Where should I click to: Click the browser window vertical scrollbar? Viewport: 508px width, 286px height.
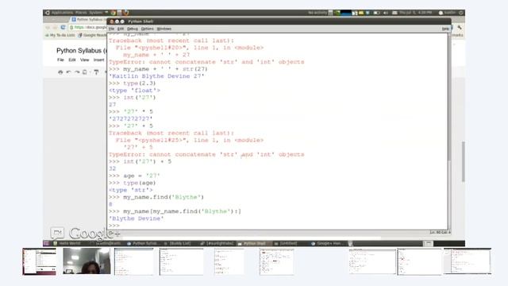pos(464,161)
